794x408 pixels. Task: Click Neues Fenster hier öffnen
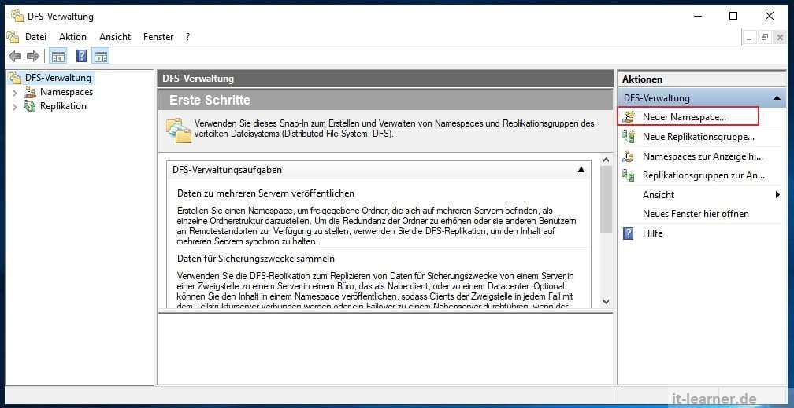[x=696, y=214]
